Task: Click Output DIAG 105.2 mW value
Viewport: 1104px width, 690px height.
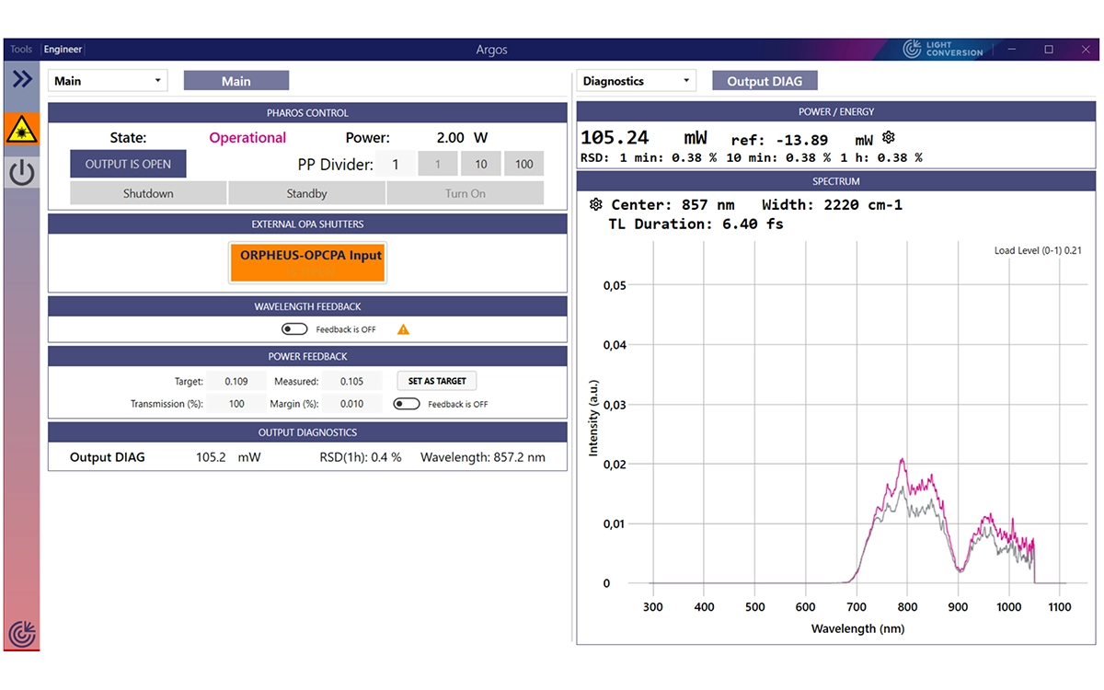Action: pos(228,457)
